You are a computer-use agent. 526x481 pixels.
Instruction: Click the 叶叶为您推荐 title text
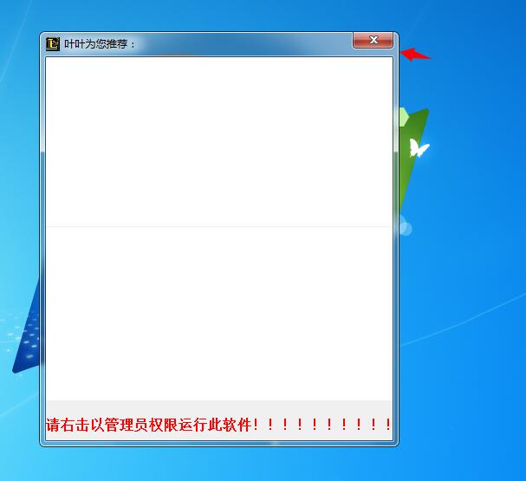click(100, 43)
